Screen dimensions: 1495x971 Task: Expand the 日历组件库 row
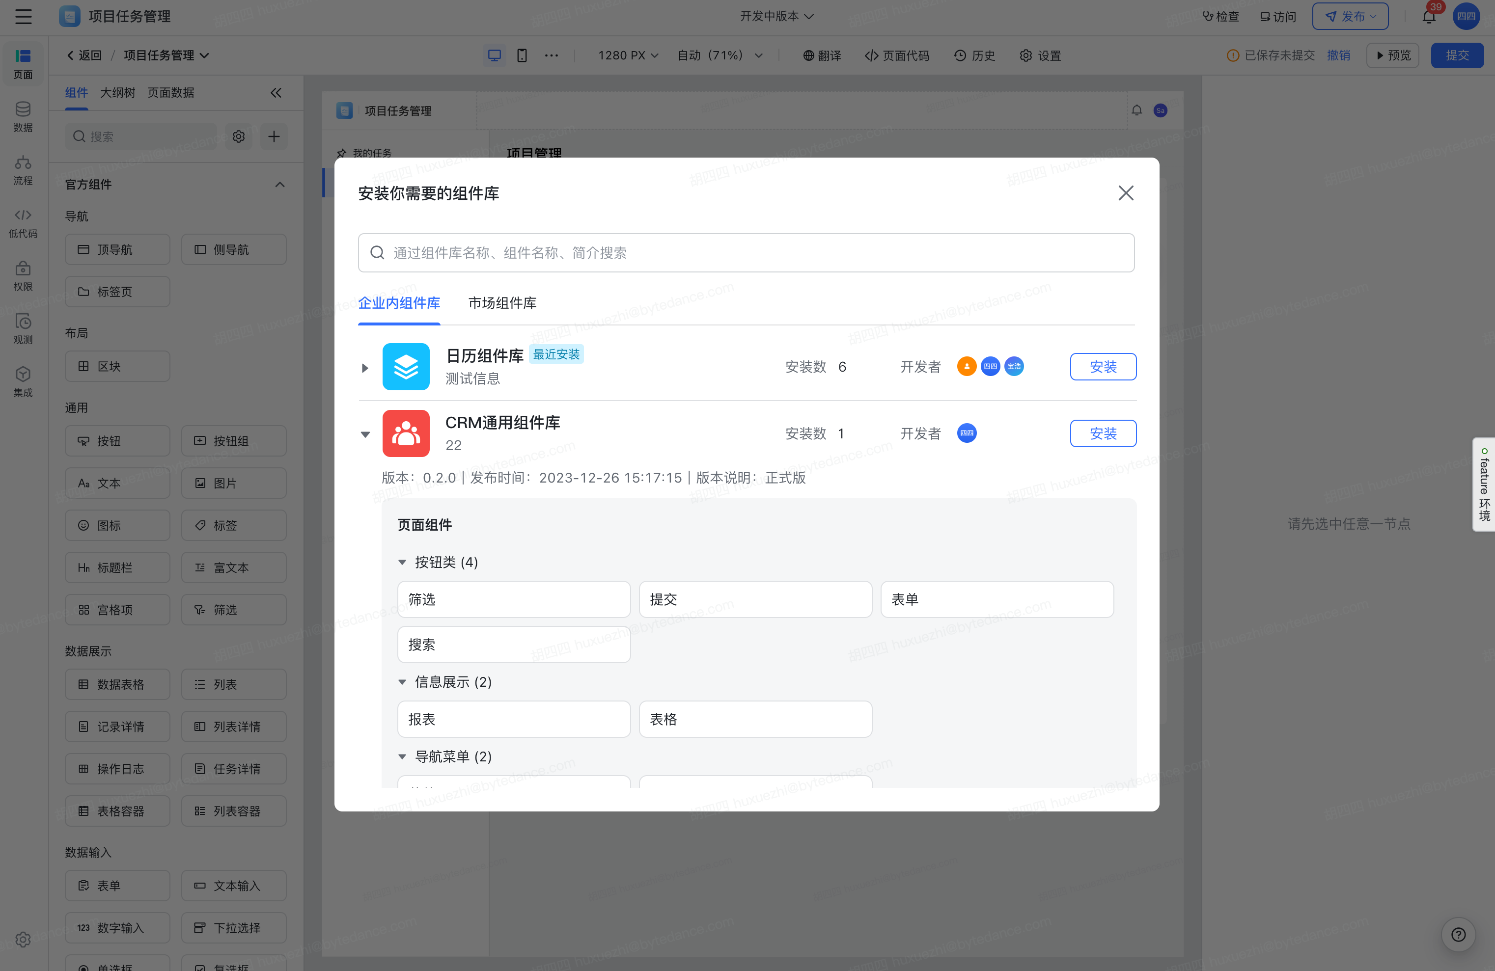(365, 368)
